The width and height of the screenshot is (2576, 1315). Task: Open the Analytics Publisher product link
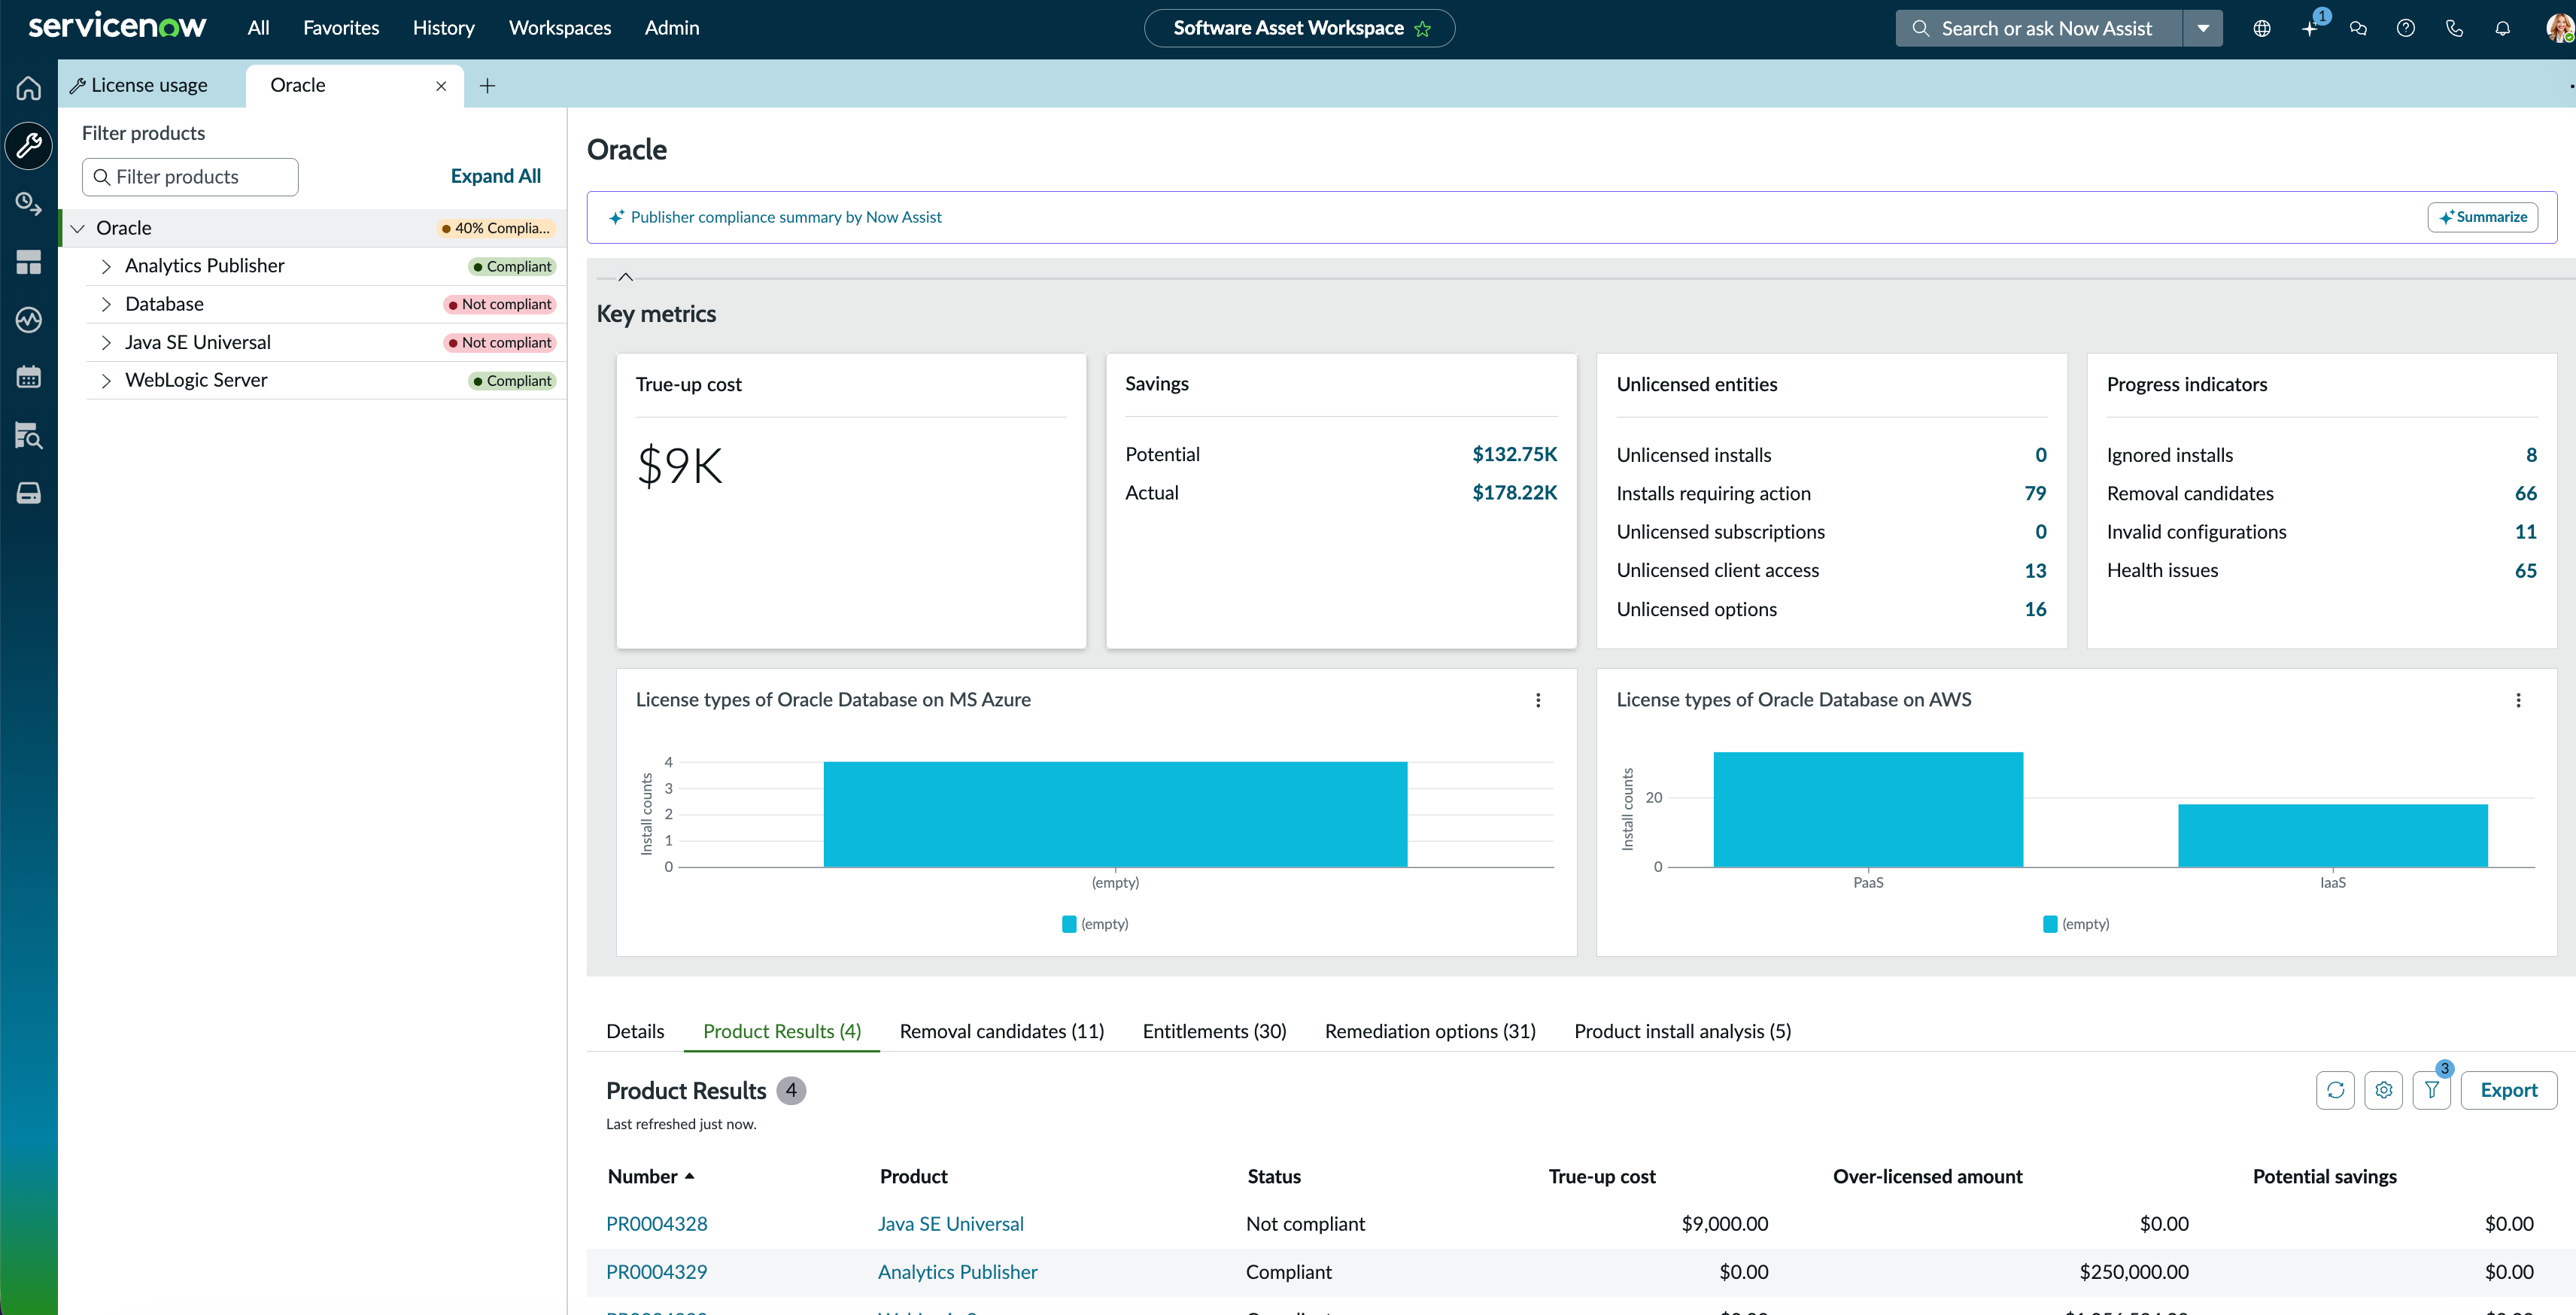click(957, 1272)
